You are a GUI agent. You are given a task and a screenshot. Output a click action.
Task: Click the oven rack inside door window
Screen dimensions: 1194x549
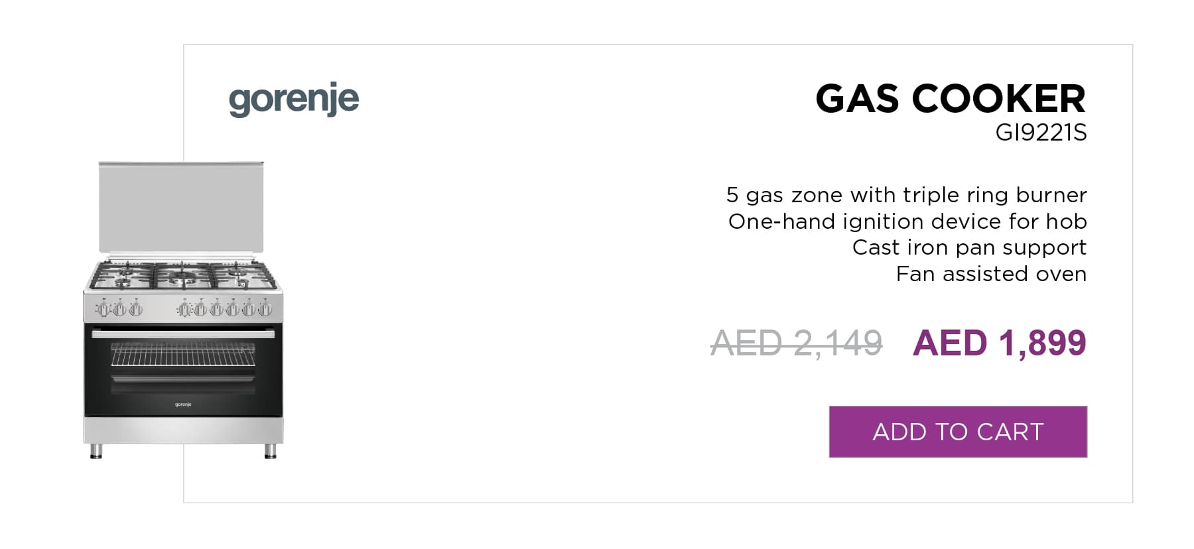[183, 355]
